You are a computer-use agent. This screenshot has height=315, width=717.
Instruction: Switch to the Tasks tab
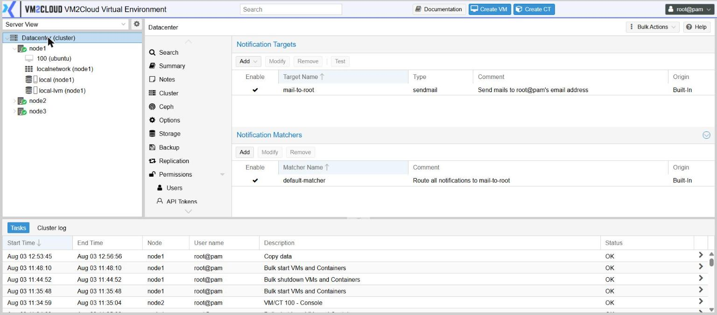click(x=18, y=228)
